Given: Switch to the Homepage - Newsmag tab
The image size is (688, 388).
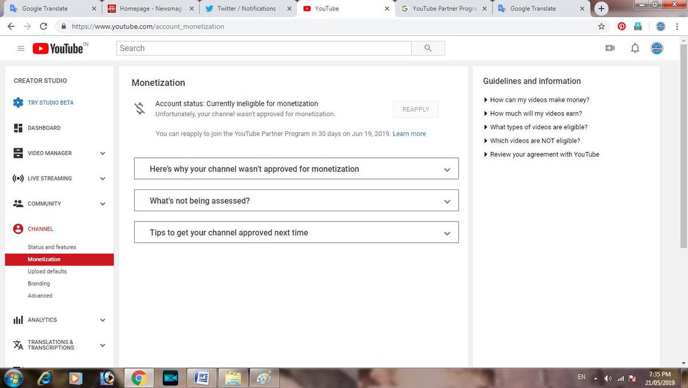Looking at the screenshot, I should [x=150, y=9].
